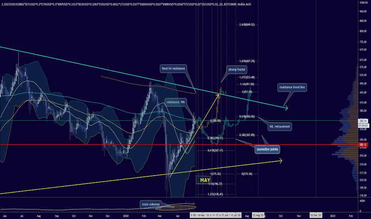Viewport: 371px width, 219px height.
Task: Click Fibonacci level 1.272(178.47)
Action: click(215, 194)
